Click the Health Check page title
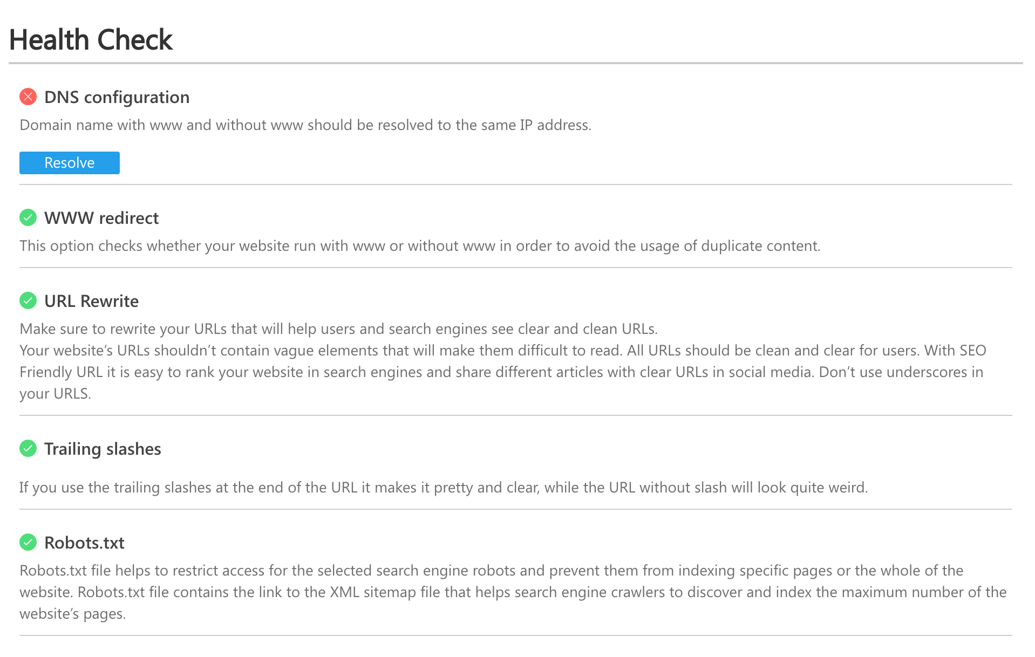 coord(91,40)
